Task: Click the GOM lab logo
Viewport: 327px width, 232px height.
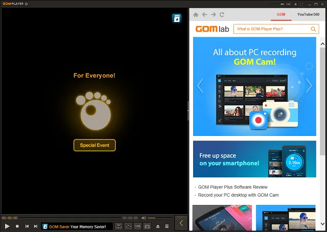Action: click(212, 29)
